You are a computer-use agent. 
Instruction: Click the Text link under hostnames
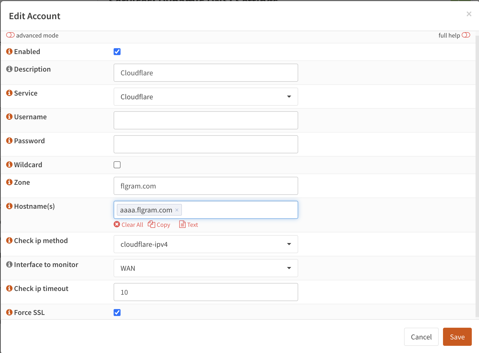(193, 225)
